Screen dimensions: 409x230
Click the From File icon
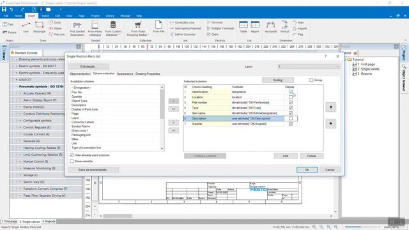(158, 27)
